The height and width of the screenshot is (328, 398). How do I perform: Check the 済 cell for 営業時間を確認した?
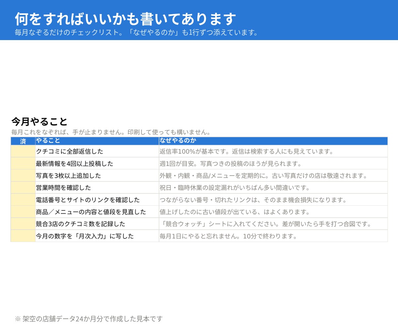[23, 188]
